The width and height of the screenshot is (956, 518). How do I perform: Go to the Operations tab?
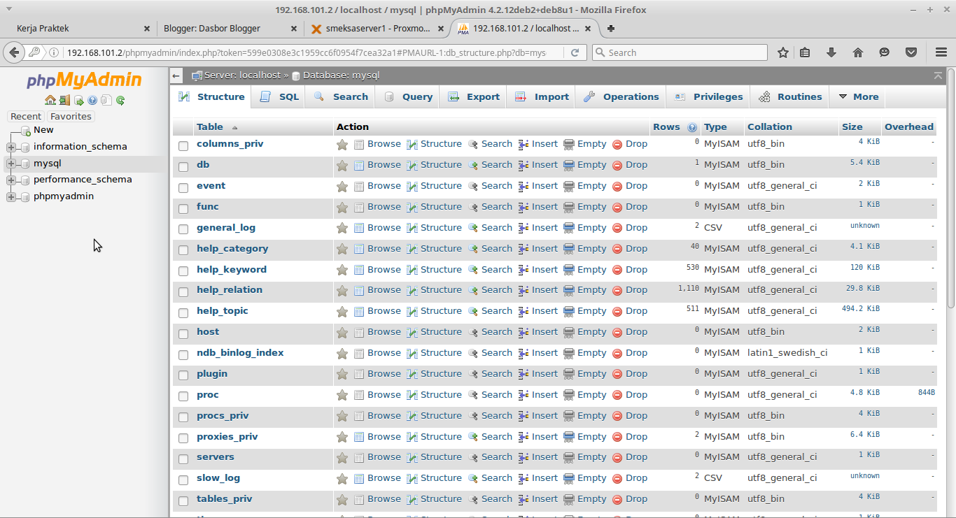point(621,97)
